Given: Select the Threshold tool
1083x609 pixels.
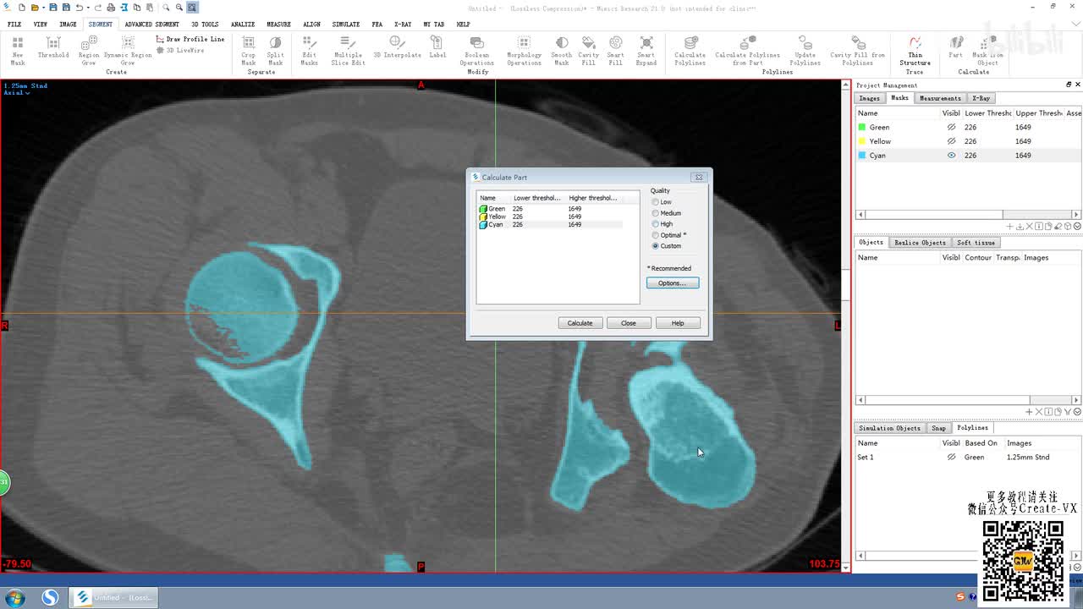Looking at the screenshot, I should 52,47.
